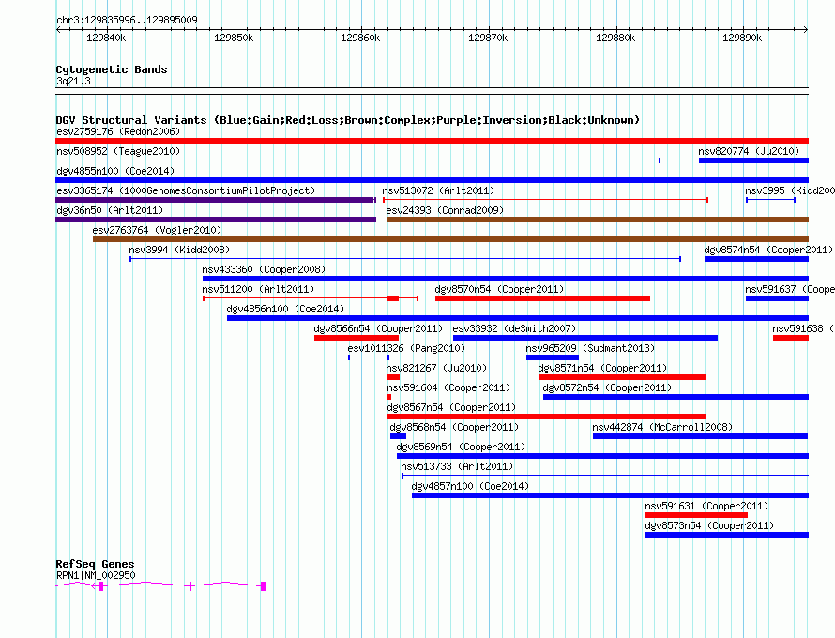
Task: Click dgv8567n54 (Cooper2011) label
Action: pos(451,407)
